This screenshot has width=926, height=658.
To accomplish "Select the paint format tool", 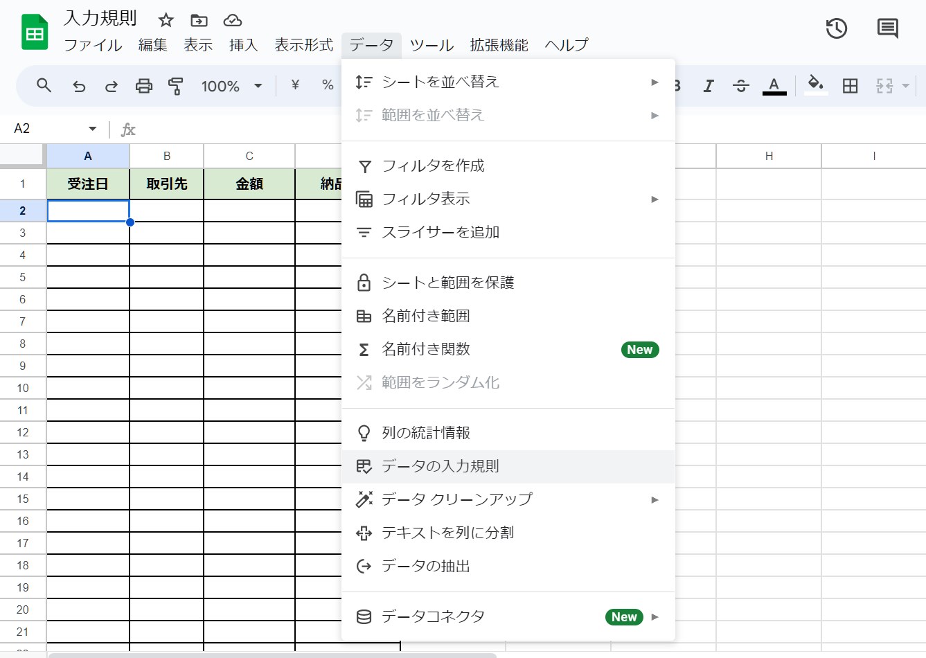I will click(176, 86).
